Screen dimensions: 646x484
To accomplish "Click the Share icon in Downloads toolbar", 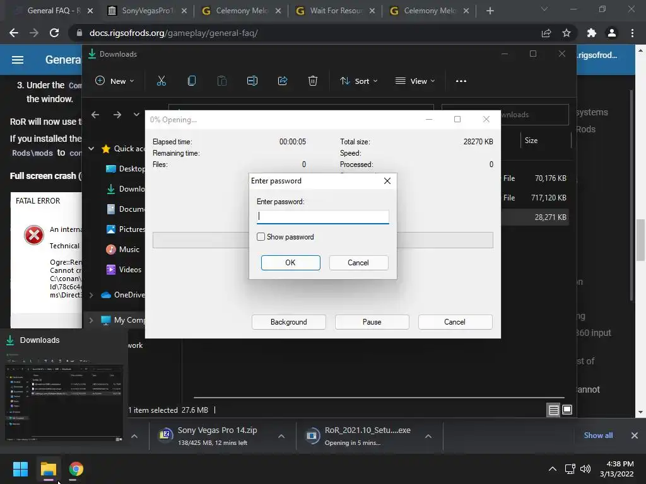I will coord(283,81).
